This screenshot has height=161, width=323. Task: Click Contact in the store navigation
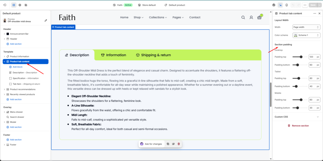[195, 18]
